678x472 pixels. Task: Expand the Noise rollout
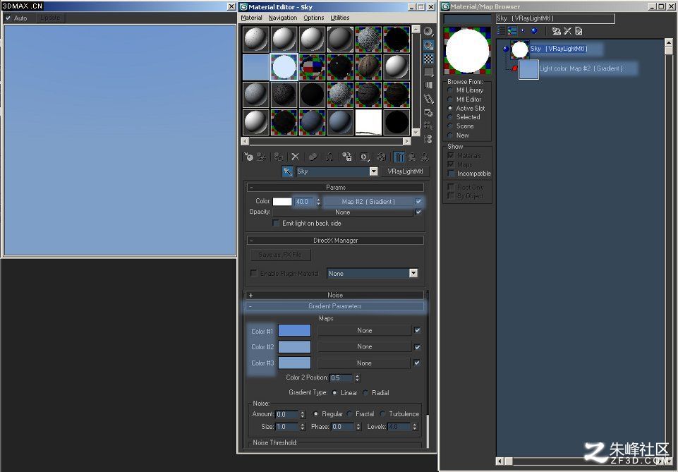tap(336, 295)
